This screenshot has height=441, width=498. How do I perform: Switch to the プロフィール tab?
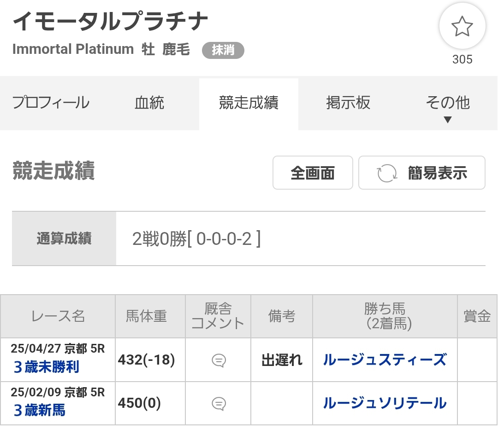(x=51, y=103)
